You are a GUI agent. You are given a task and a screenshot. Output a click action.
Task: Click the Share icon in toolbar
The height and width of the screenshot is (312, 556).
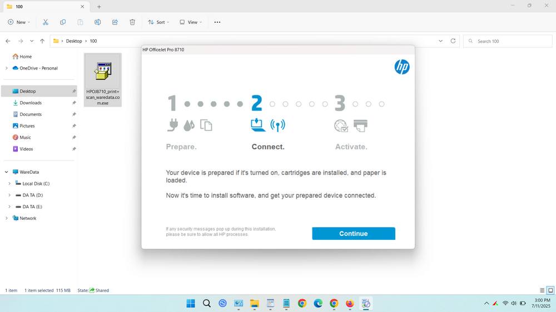(x=115, y=22)
